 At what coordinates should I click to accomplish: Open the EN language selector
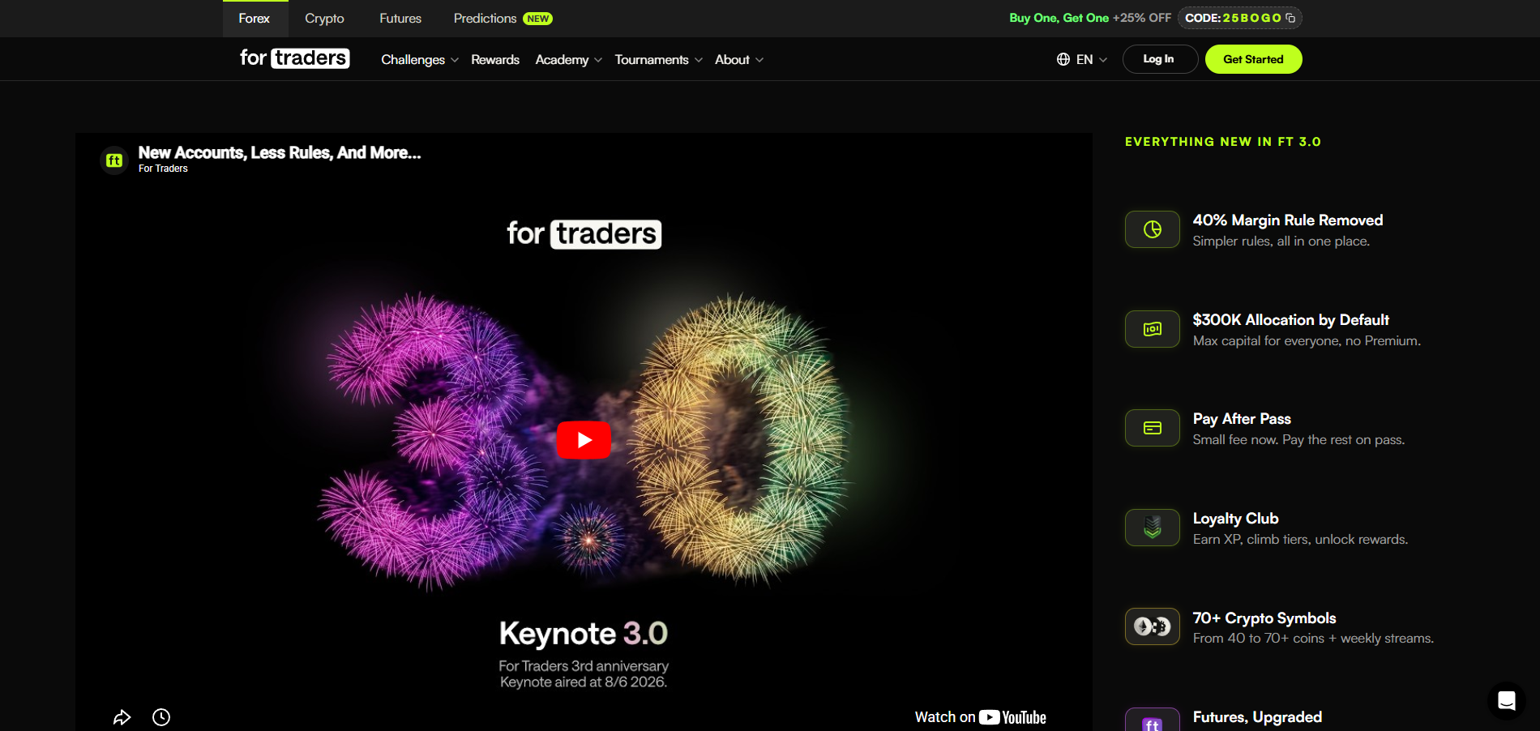coord(1082,59)
